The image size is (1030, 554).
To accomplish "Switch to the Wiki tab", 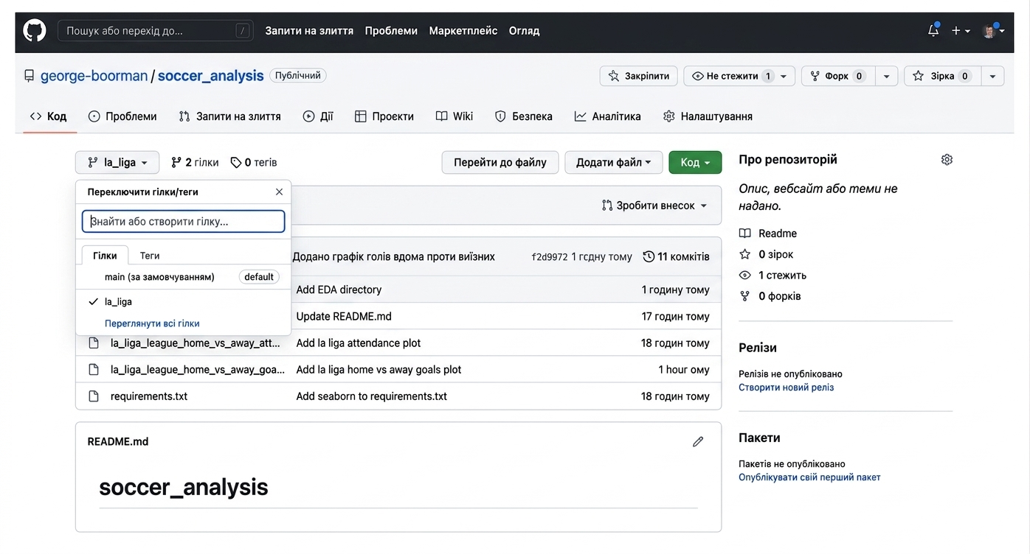I will coord(454,116).
